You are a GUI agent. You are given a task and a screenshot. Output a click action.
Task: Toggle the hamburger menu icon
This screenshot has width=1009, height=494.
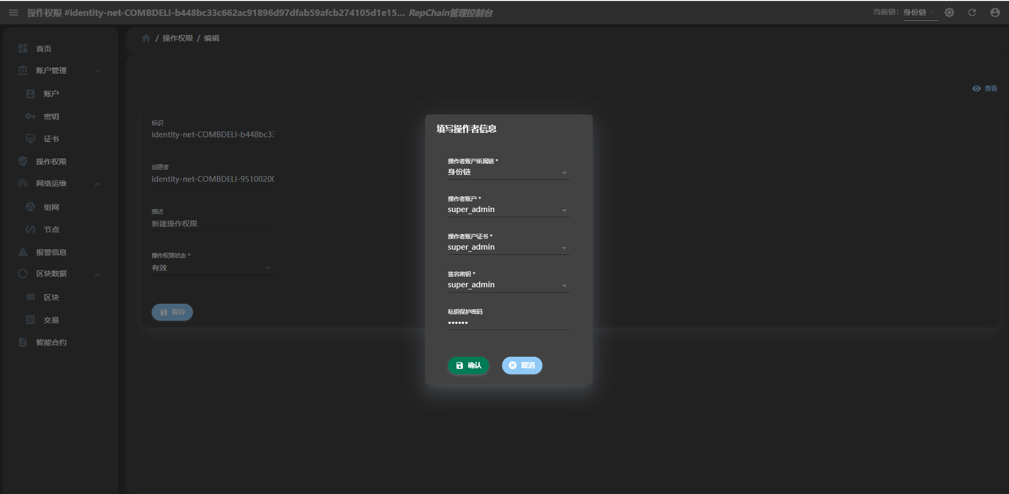click(14, 13)
